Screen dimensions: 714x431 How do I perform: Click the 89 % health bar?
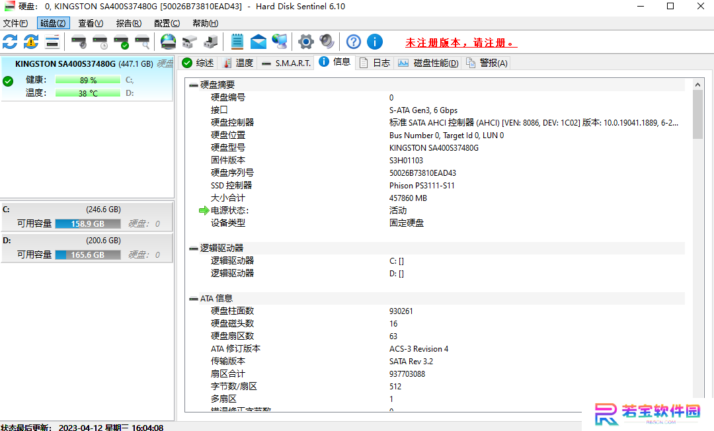click(88, 80)
